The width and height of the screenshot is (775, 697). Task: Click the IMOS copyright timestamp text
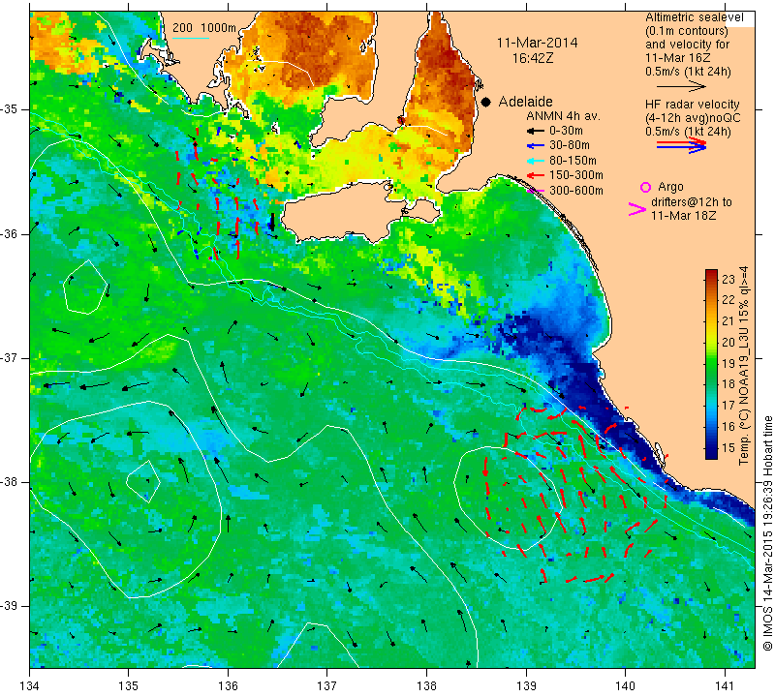[767, 532]
